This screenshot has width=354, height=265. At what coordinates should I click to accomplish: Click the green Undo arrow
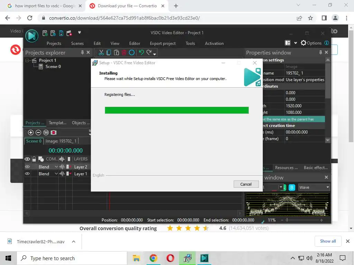pos(141,52)
